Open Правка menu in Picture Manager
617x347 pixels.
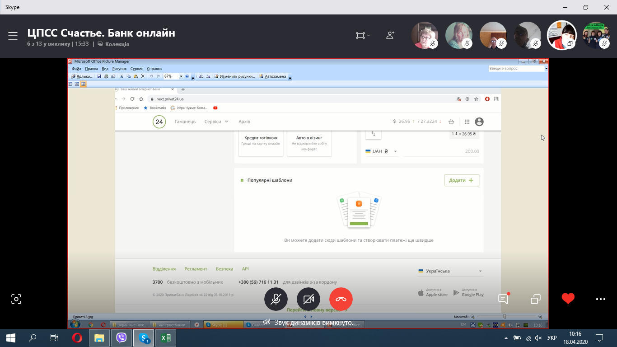pyautogui.click(x=91, y=69)
